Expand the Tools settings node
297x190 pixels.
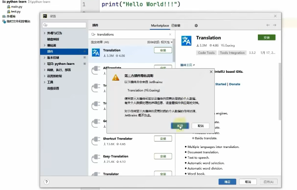(x=45, y=82)
